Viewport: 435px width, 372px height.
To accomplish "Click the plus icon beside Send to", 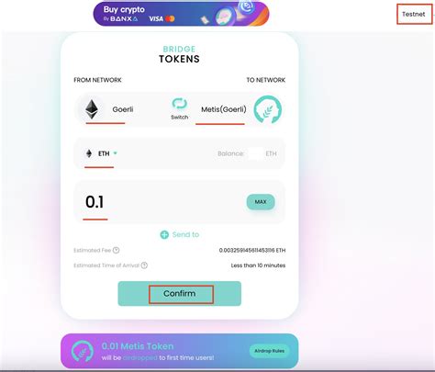I will 164,234.
